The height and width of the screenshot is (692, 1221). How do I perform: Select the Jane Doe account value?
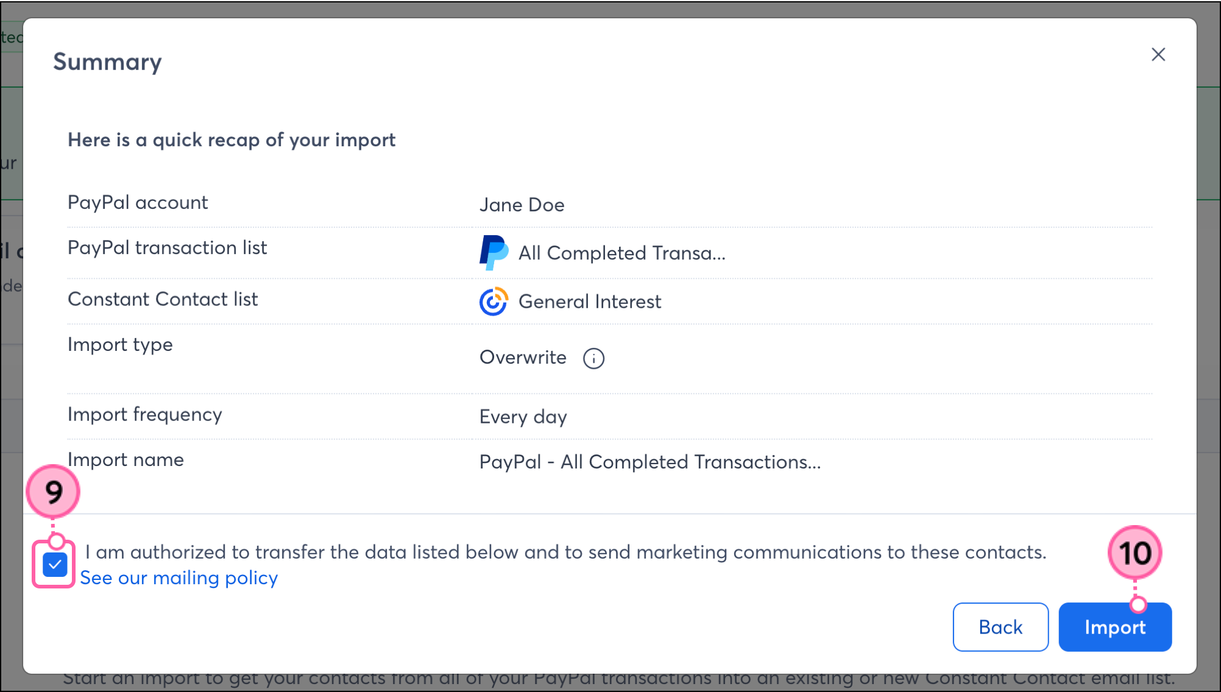pos(522,205)
